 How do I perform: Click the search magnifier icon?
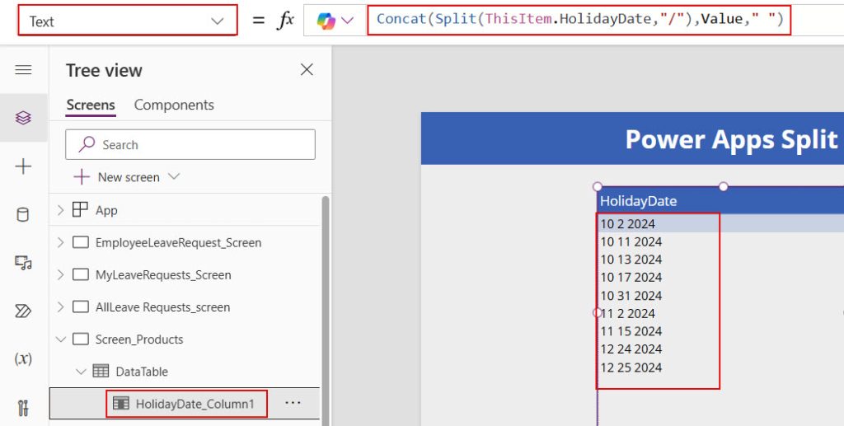[86, 144]
